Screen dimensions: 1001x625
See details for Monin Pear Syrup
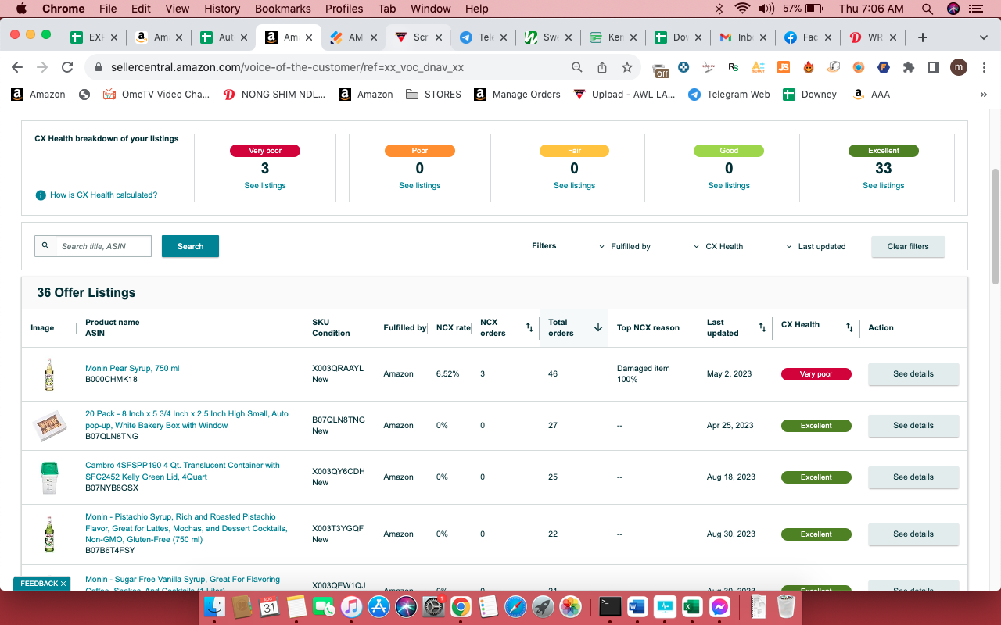(913, 374)
